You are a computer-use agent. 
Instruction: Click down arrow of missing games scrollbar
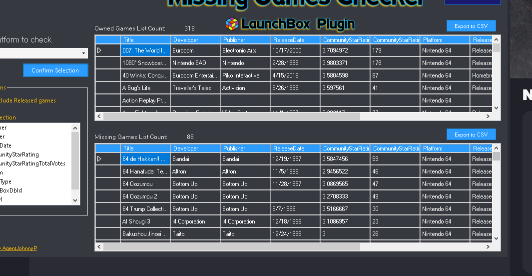tap(497, 238)
